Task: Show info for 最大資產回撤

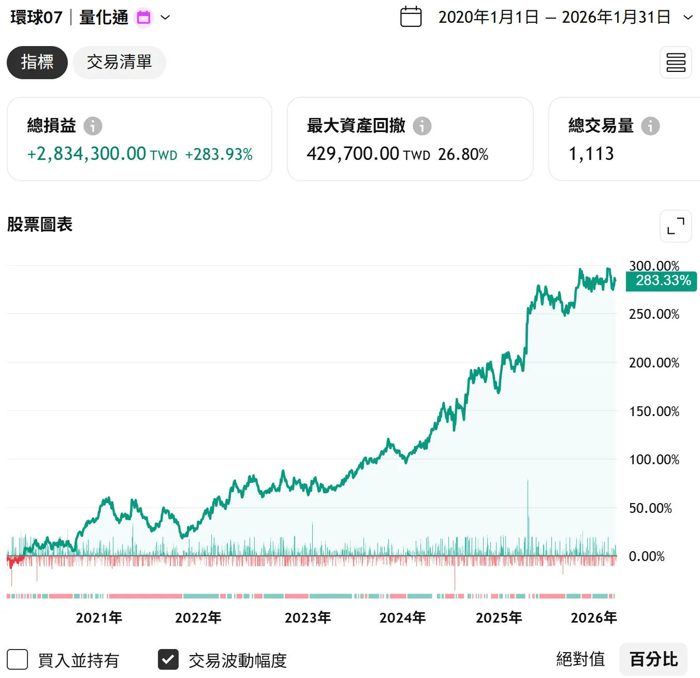Action: [422, 126]
